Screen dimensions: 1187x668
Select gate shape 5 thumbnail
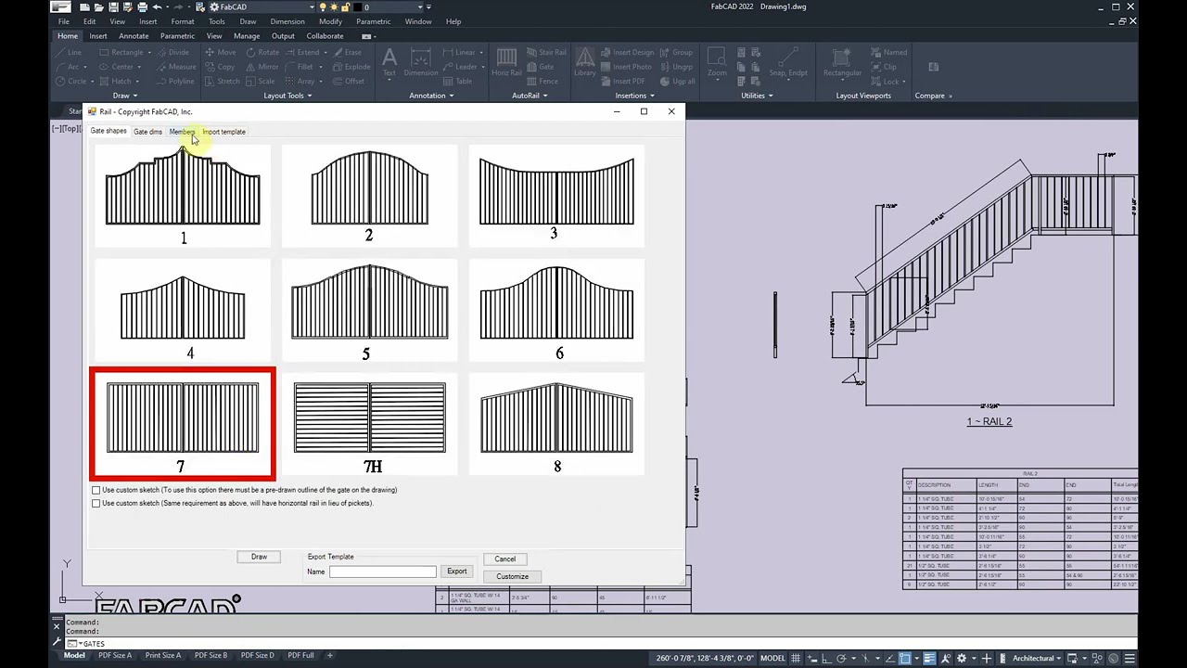click(x=370, y=311)
